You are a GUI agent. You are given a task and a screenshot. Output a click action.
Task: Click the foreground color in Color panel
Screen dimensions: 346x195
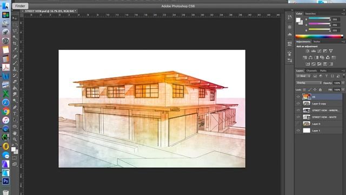[x=298, y=20]
